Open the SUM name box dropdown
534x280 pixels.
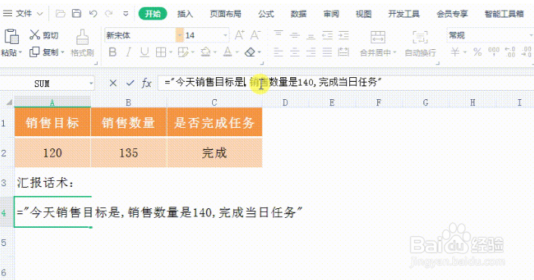[91, 83]
